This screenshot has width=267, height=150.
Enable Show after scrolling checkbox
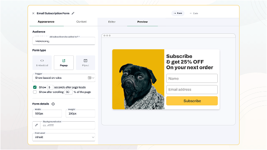(x=35, y=92)
